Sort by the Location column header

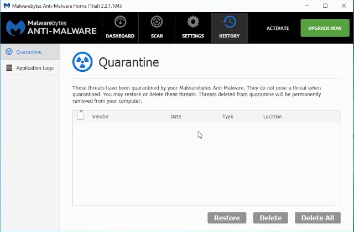(273, 117)
